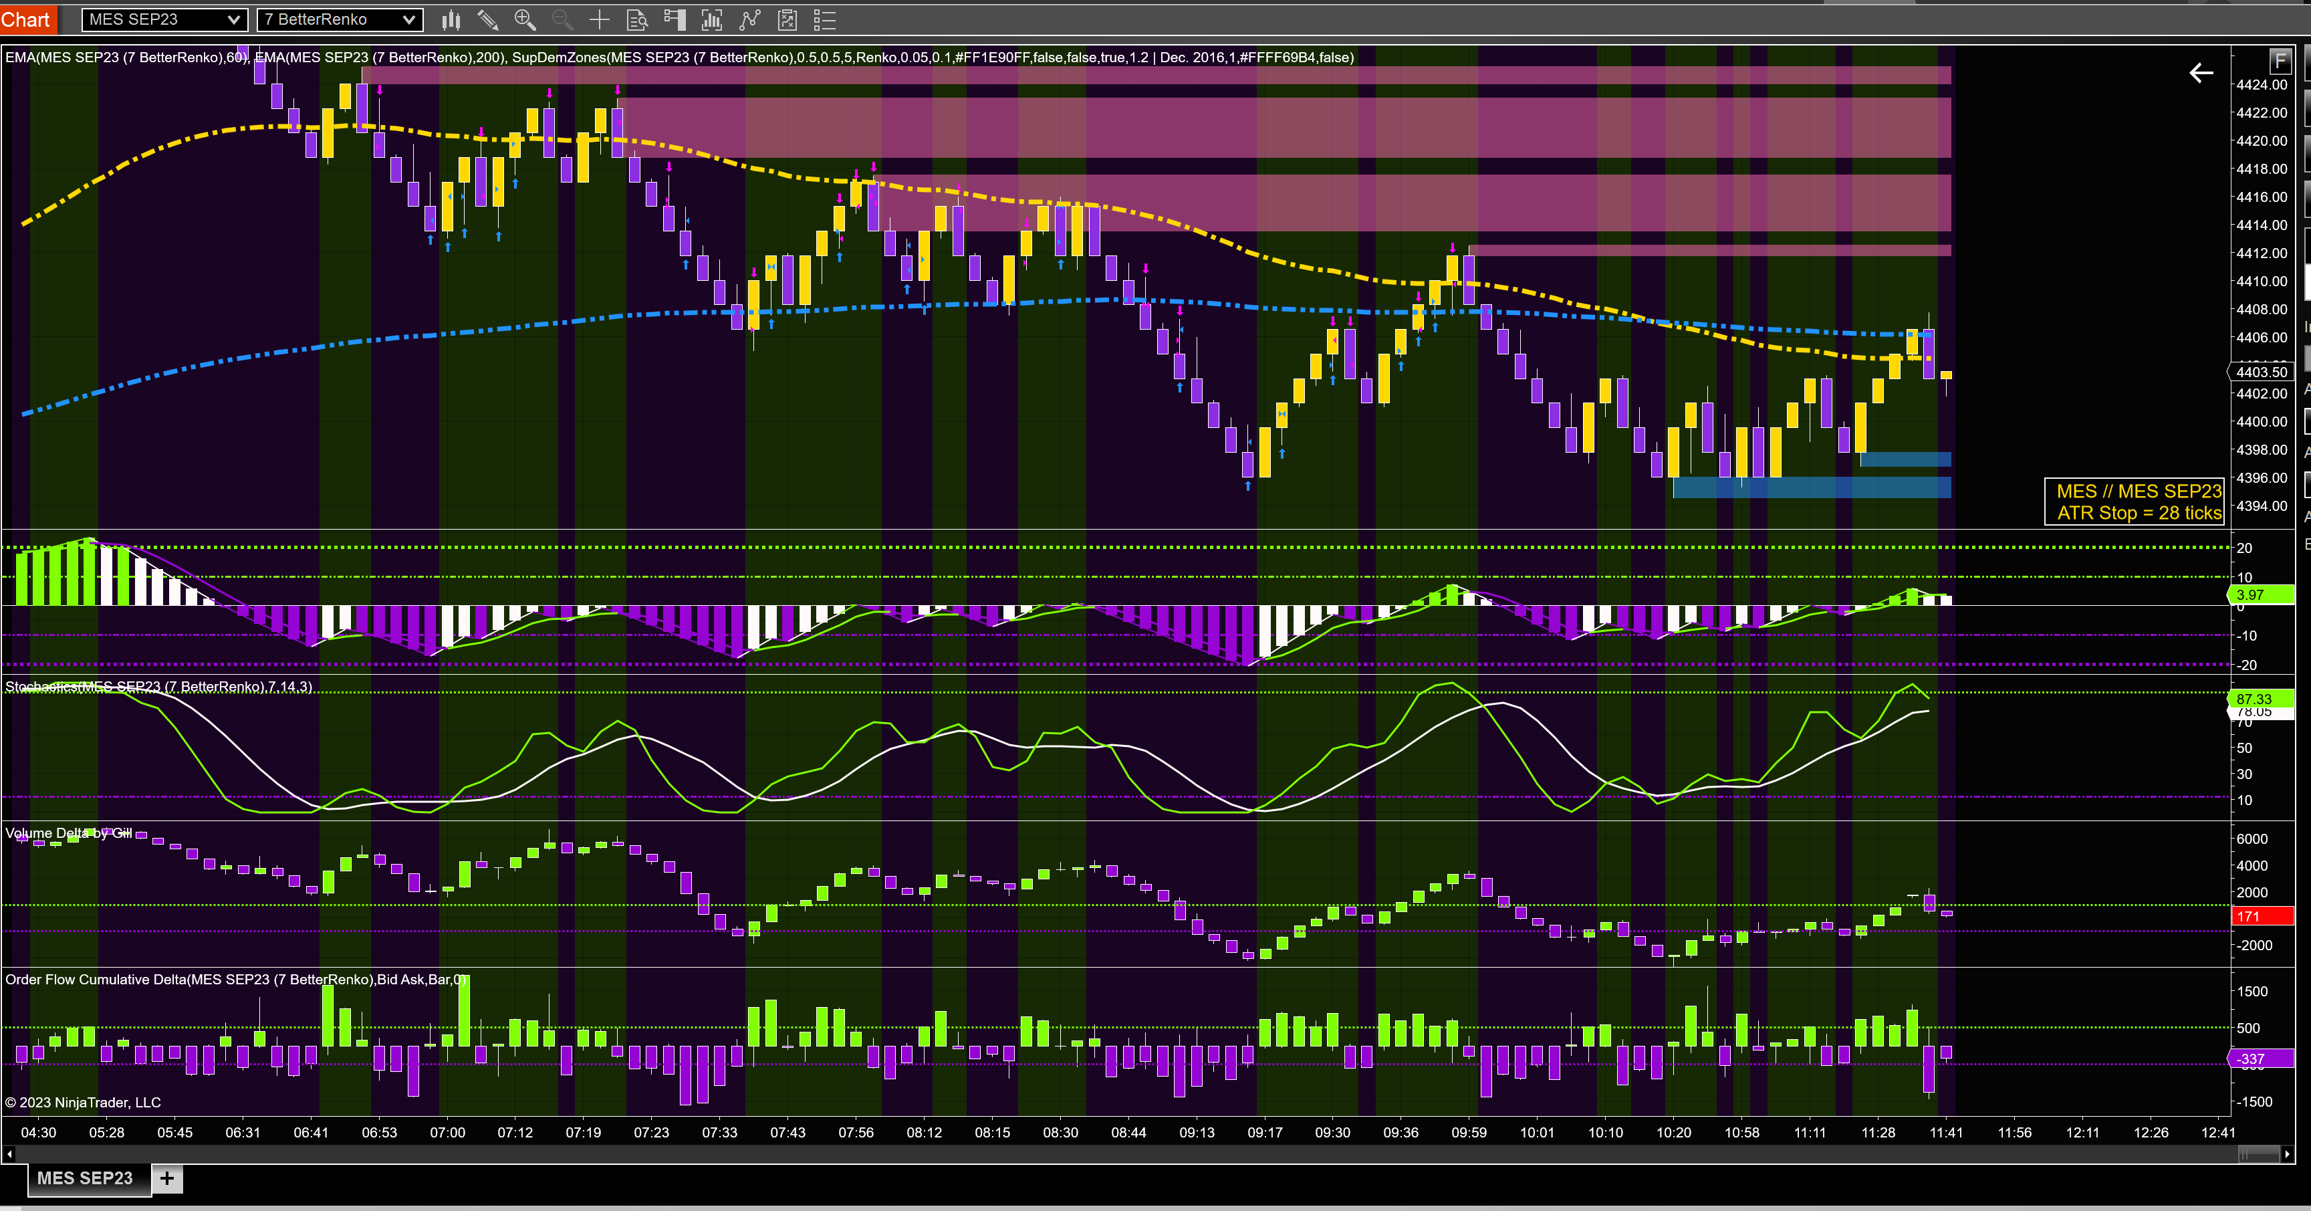Click the white back arrow on chart
This screenshot has width=2311, height=1211.
click(x=2201, y=73)
